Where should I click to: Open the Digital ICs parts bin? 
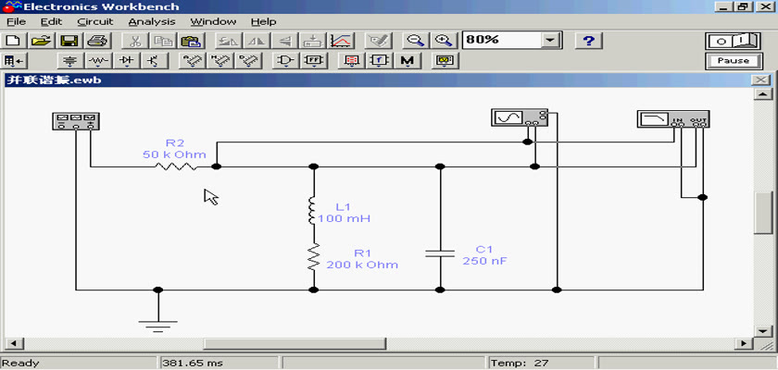click(x=246, y=61)
